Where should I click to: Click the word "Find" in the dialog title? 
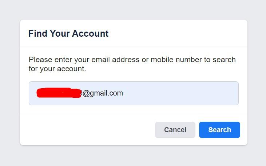coord(37,34)
